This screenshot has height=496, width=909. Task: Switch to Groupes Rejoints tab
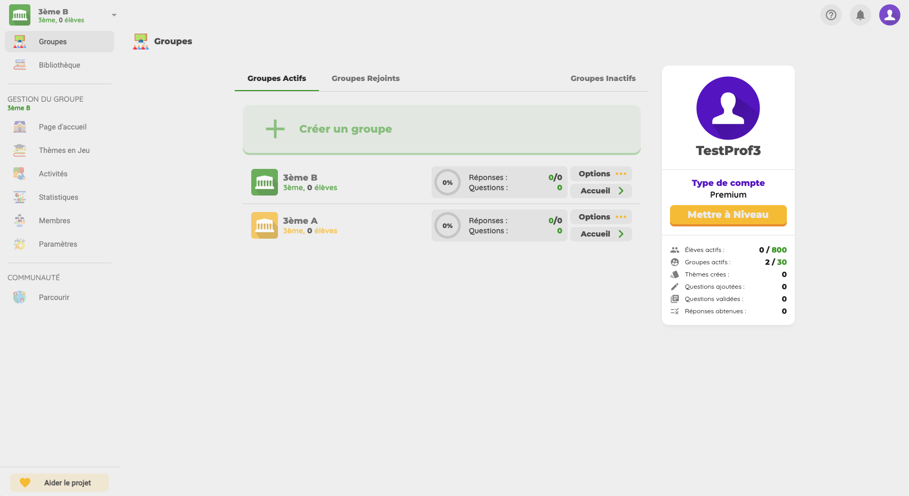(365, 78)
